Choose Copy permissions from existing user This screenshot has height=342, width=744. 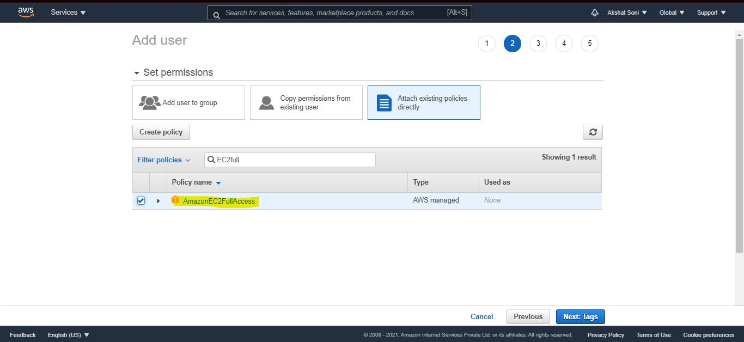tap(306, 102)
